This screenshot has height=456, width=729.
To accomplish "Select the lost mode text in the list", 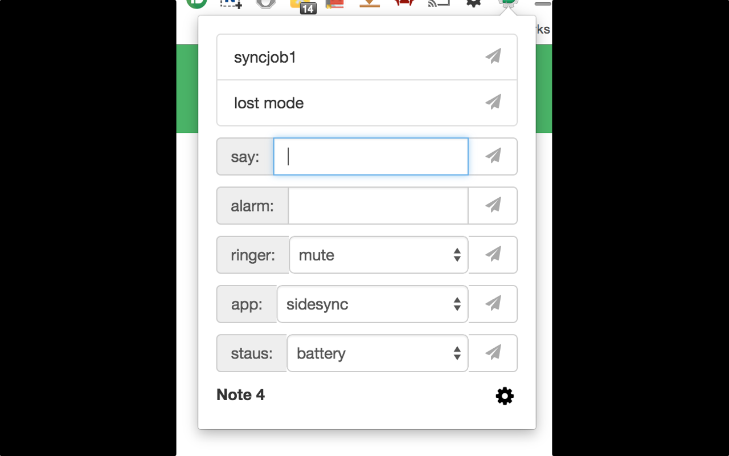I will coord(269,103).
